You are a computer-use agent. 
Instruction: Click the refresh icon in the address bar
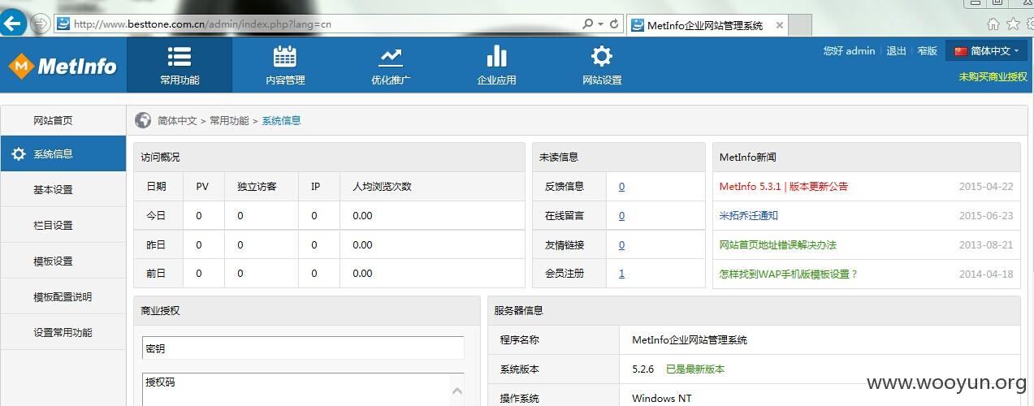pos(614,24)
